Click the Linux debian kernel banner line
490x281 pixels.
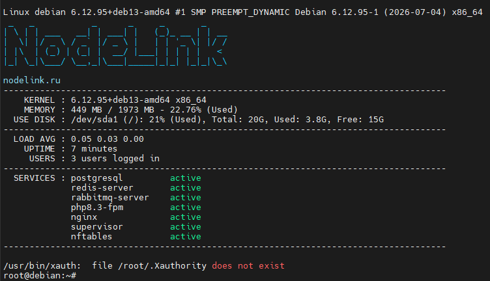click(243, 12)
